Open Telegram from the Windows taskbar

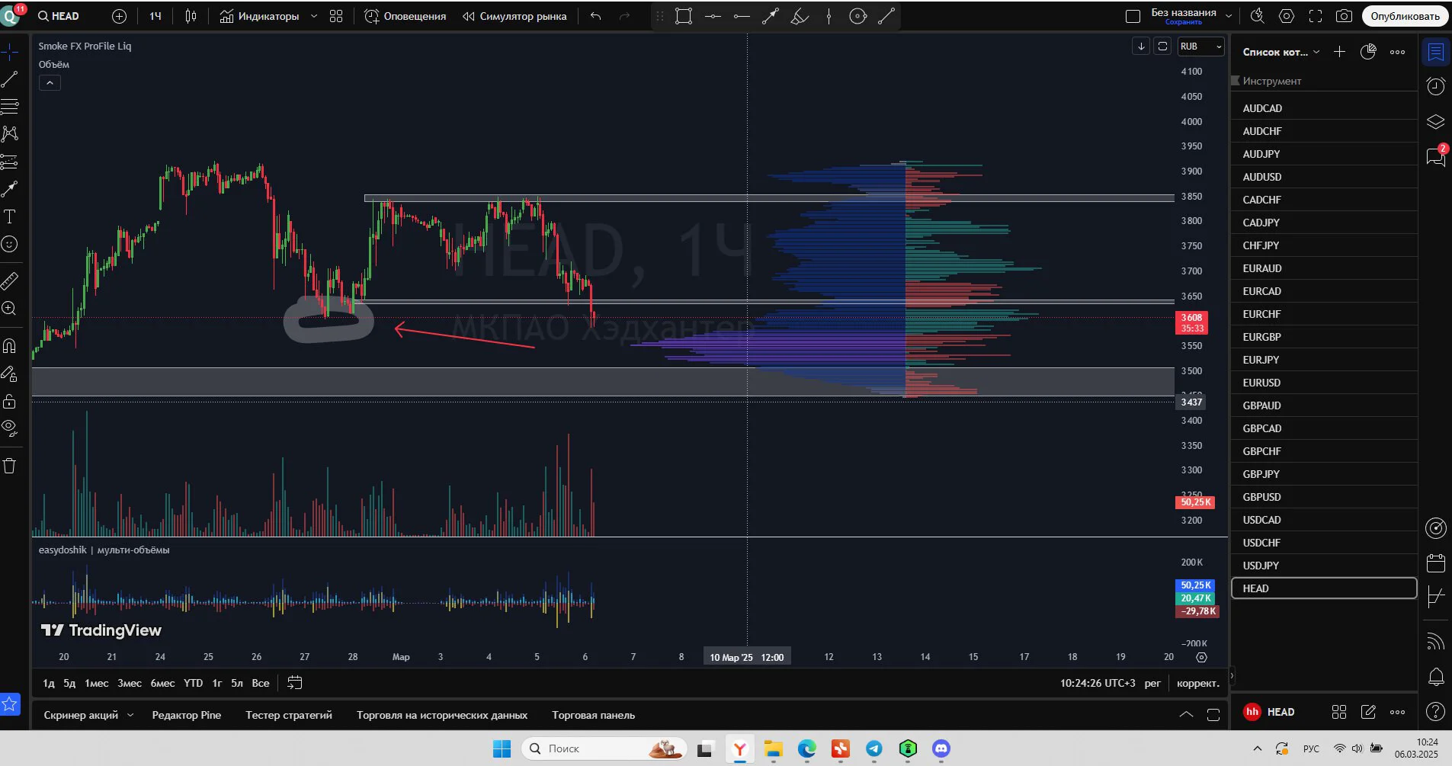(x=874, y=749)
